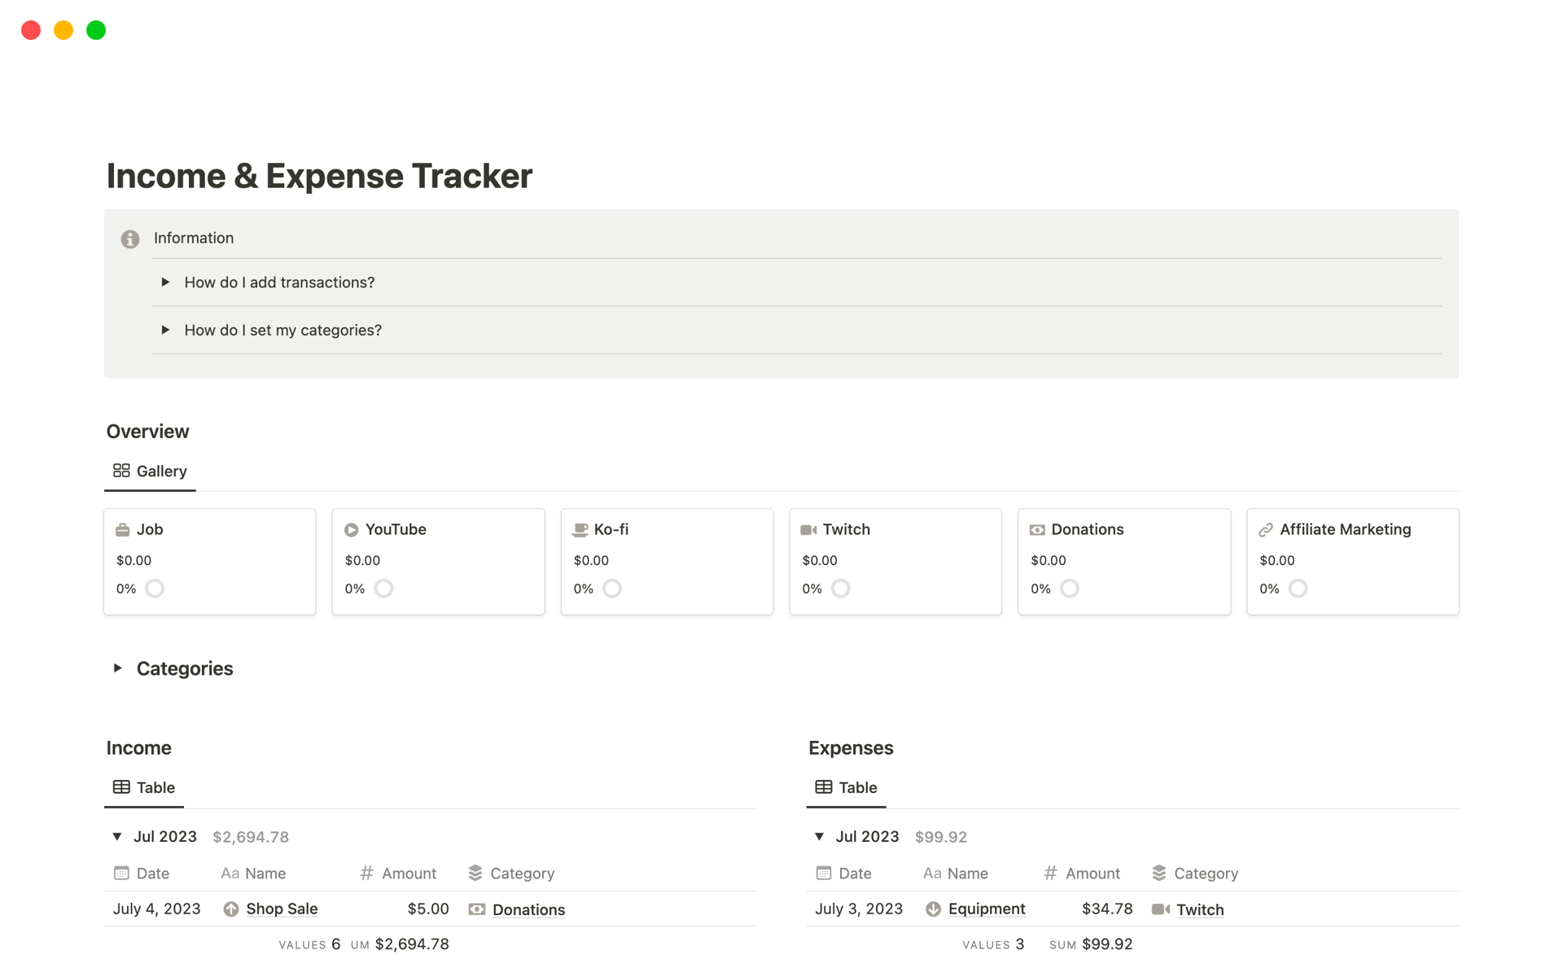This screenshot has width=1563, height=977.
Task: Switch to the Gallery view under Overview
Action: click(x=150, y=471)
